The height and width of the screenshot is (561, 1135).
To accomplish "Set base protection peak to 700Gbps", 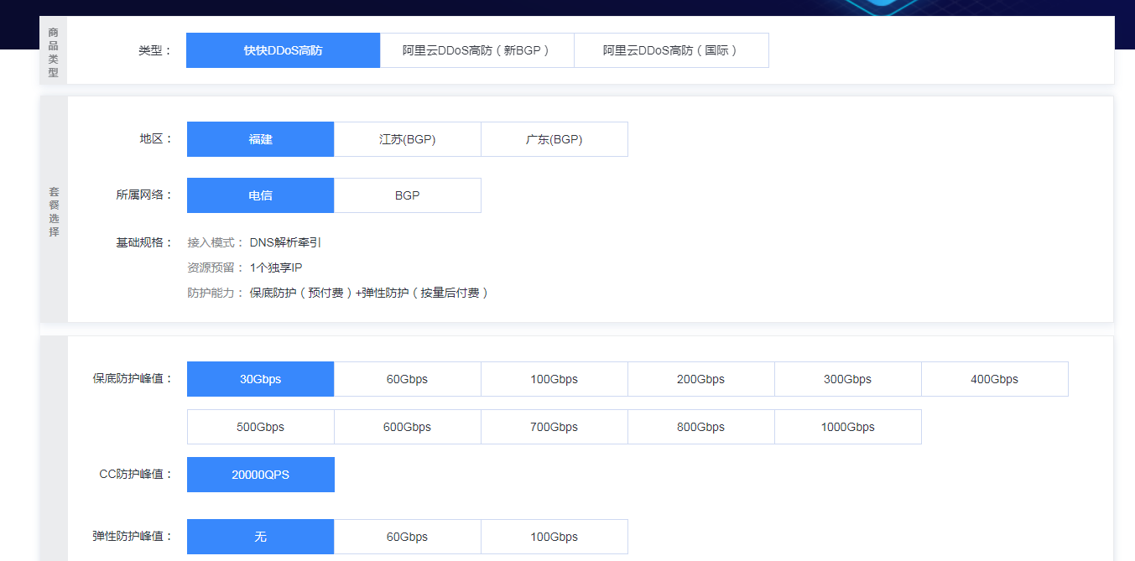I will (554, 427).
